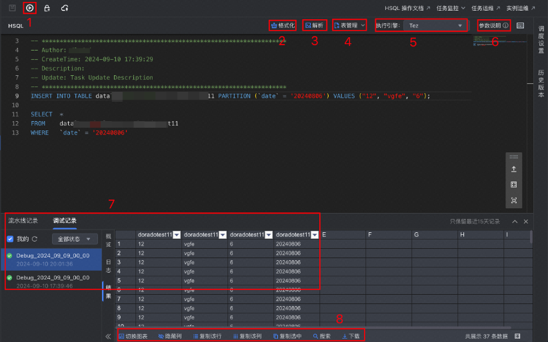Image resolution: width=548 pixels, height=342 pixels.
Task: Click the 格式化 format button
Action: (x=283, y=26)
